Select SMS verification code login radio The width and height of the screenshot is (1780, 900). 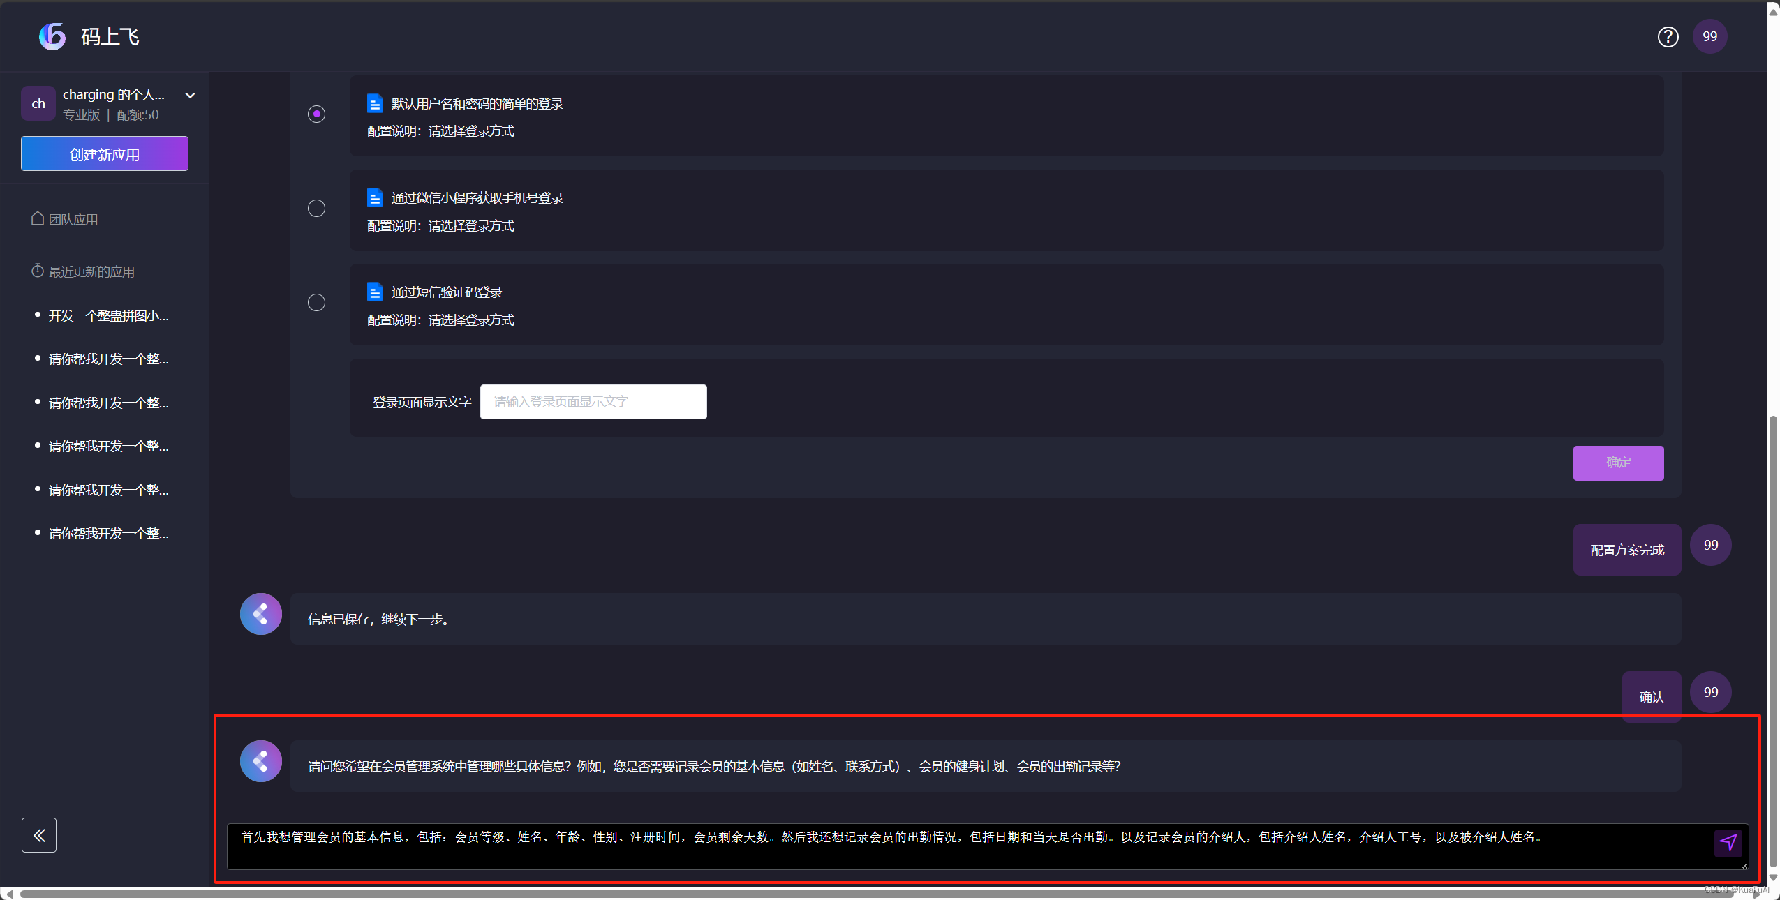coord(316,302)
